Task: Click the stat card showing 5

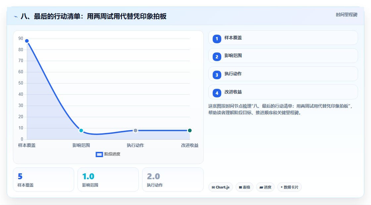Action: (43, 180)
